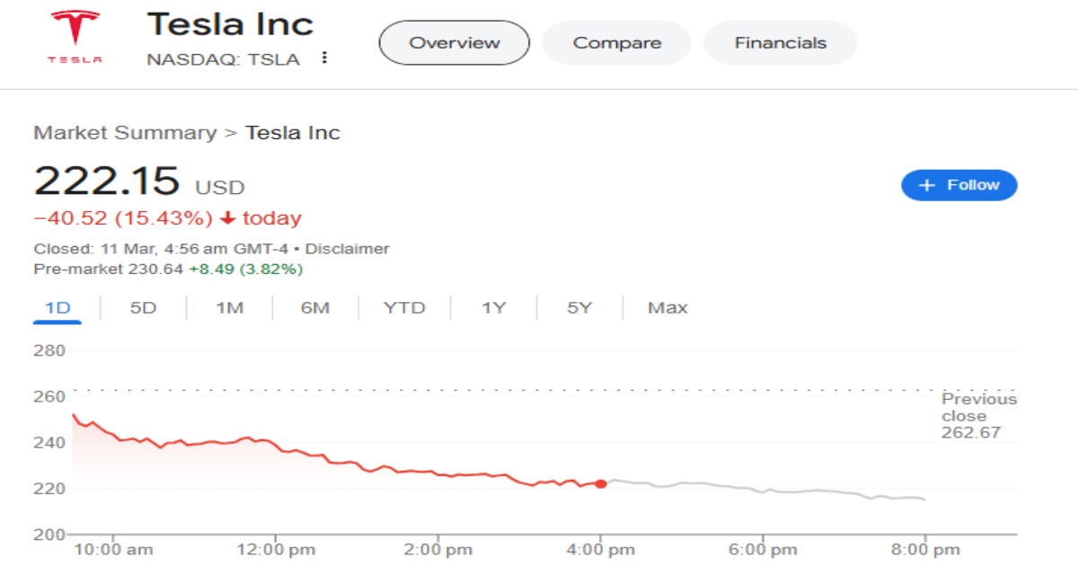
Task: Click the red closing price dot on chart
Action: (x=601, y=483)
